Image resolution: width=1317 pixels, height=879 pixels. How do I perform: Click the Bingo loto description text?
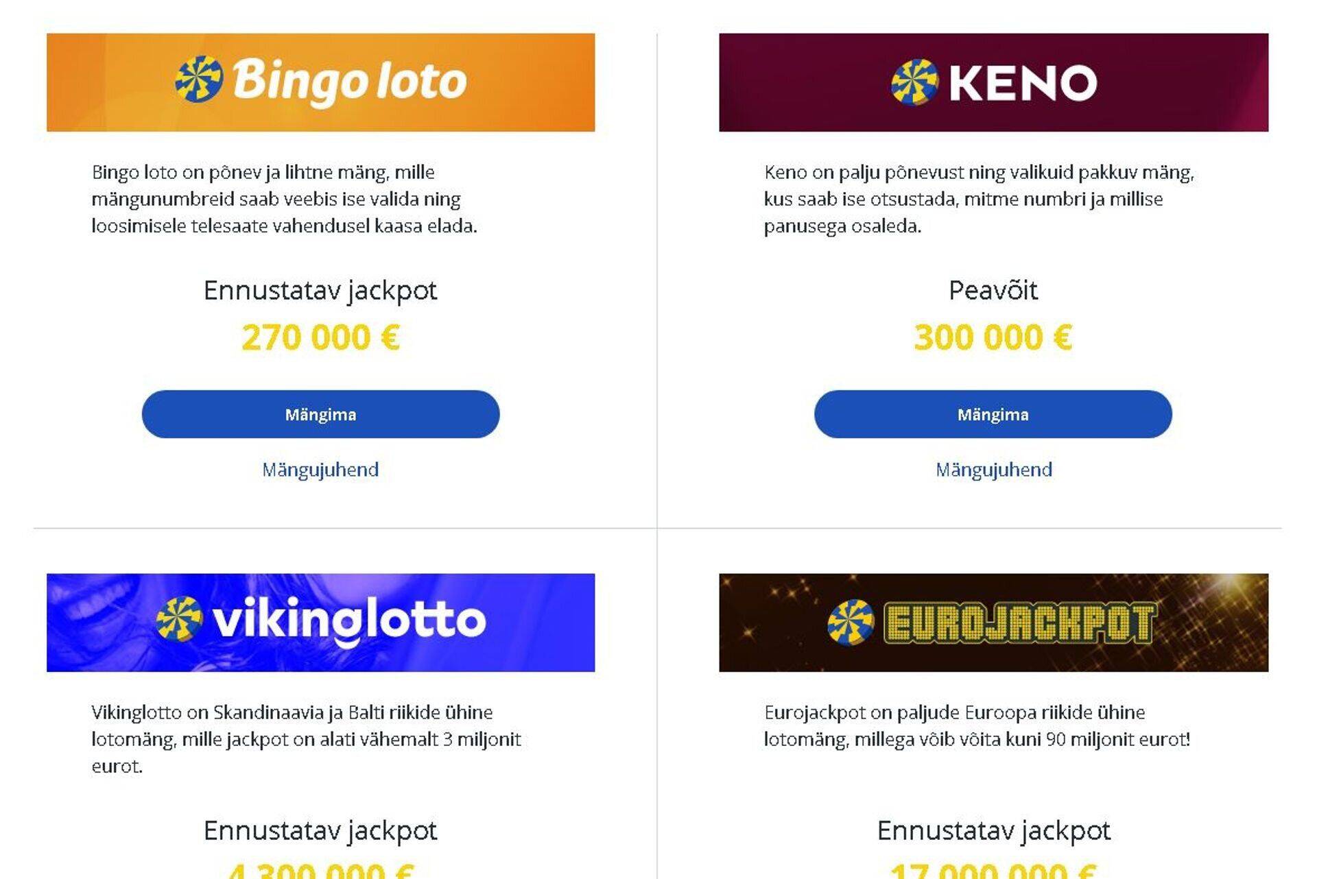[284, 199]
